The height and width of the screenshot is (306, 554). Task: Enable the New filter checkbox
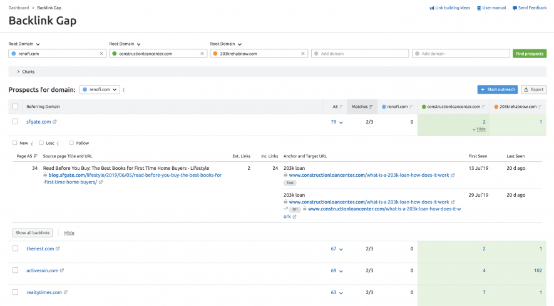(x=15, y=143)
